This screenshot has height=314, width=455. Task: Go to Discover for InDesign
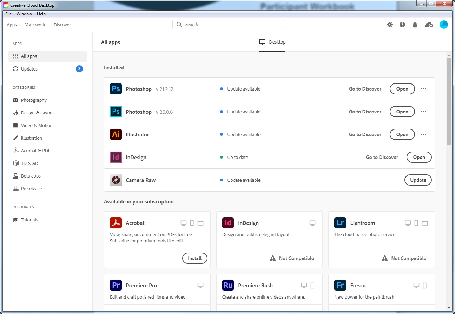tap(382, 157)
